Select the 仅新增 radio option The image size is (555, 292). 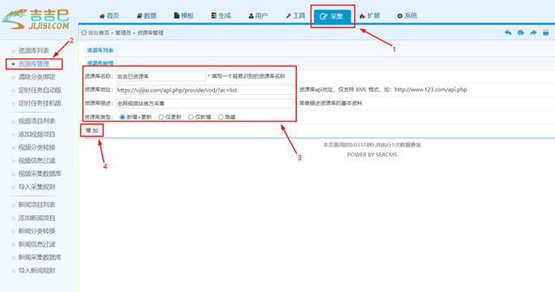pyautogui.click(x=191, y=117)
